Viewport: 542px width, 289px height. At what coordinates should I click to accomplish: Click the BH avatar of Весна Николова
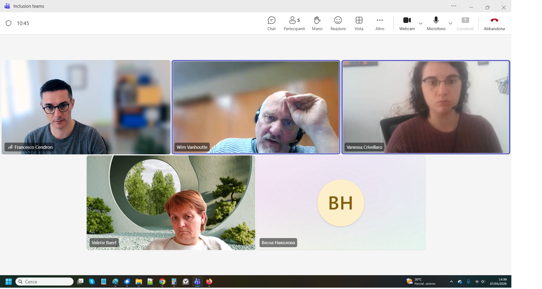341,203
